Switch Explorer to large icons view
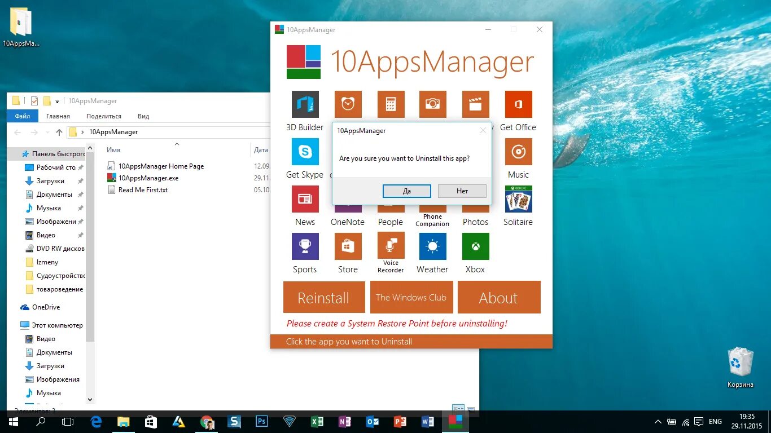This screenshot has height=433, width=771. coord(471,409)
